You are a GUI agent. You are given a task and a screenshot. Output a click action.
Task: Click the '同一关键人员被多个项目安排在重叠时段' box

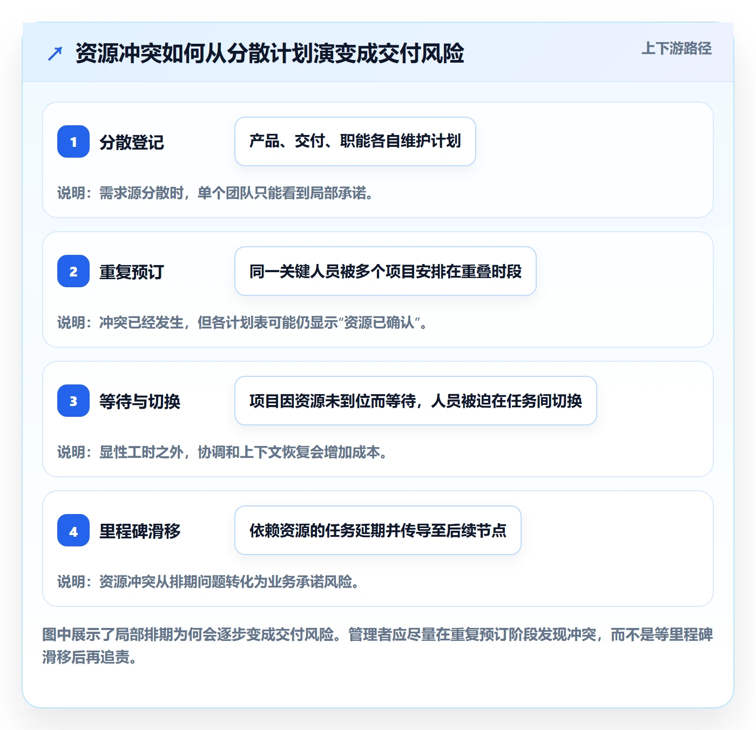coord(386,271)
